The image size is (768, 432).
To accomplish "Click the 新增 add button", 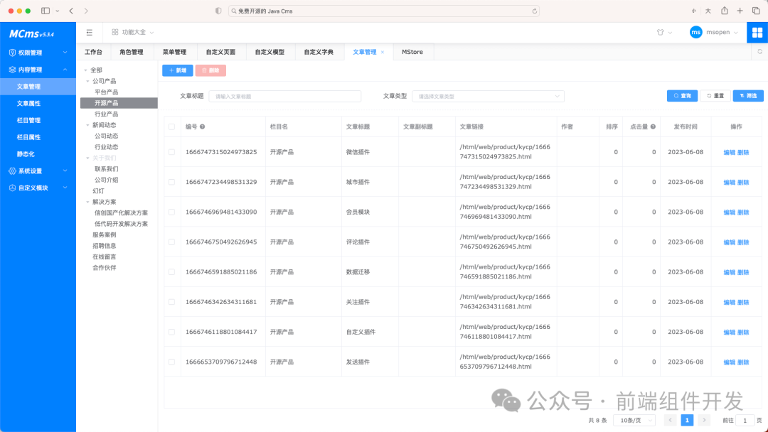I will (177, 70).
